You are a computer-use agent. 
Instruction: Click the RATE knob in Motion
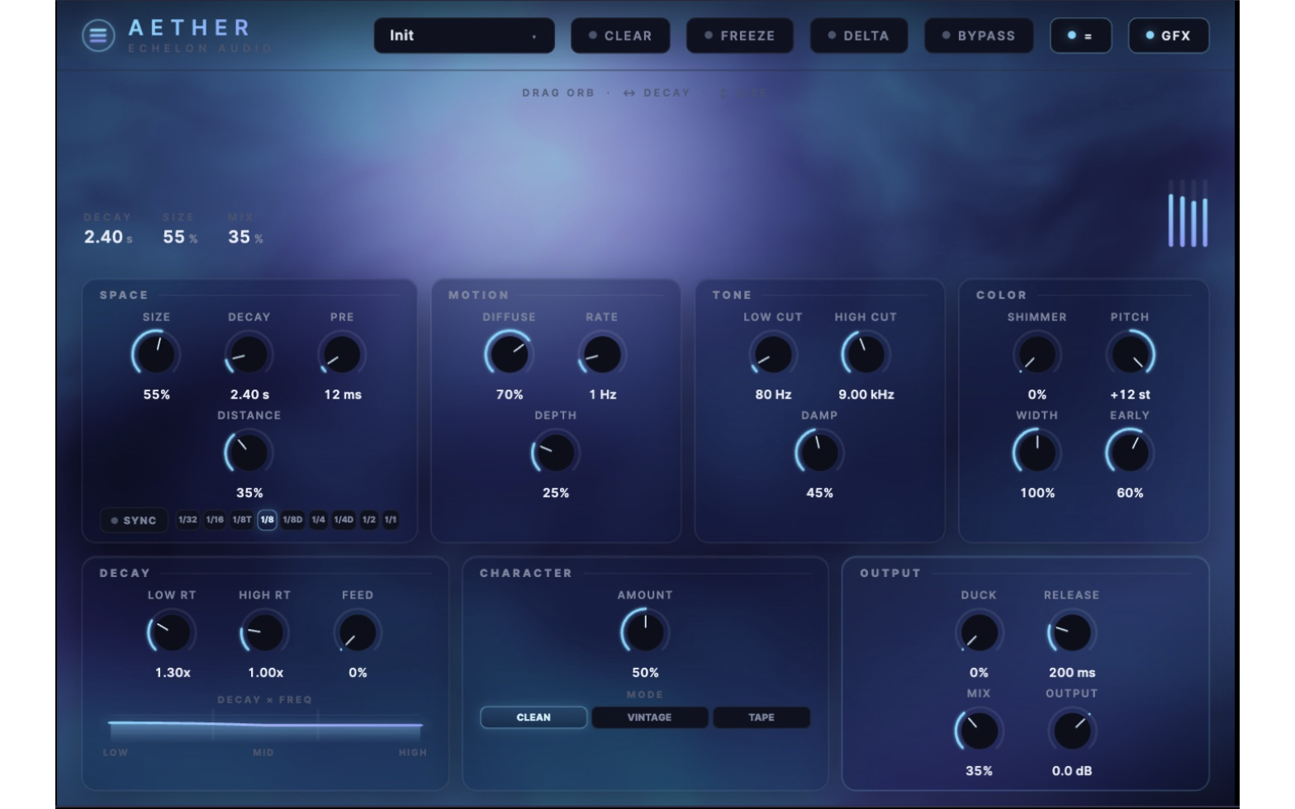click(x=602, y=354)
